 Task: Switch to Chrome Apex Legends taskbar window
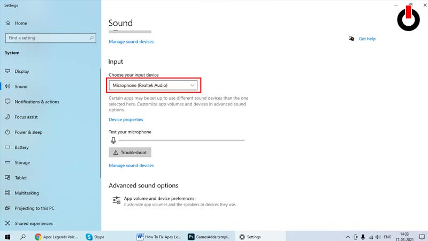[57, 237]
